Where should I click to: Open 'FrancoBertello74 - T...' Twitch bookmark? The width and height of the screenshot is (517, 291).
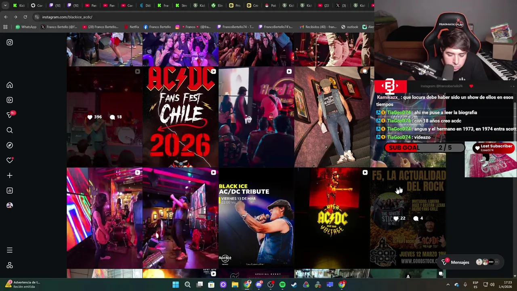[235, 27]
